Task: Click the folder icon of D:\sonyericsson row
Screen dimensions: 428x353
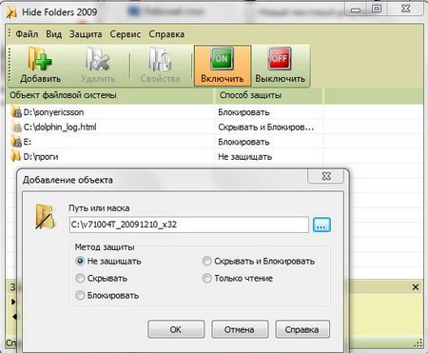Action: [16, 112]
